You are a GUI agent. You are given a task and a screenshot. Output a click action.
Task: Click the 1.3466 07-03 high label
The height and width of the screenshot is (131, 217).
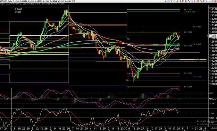click(x=18, y=11)
